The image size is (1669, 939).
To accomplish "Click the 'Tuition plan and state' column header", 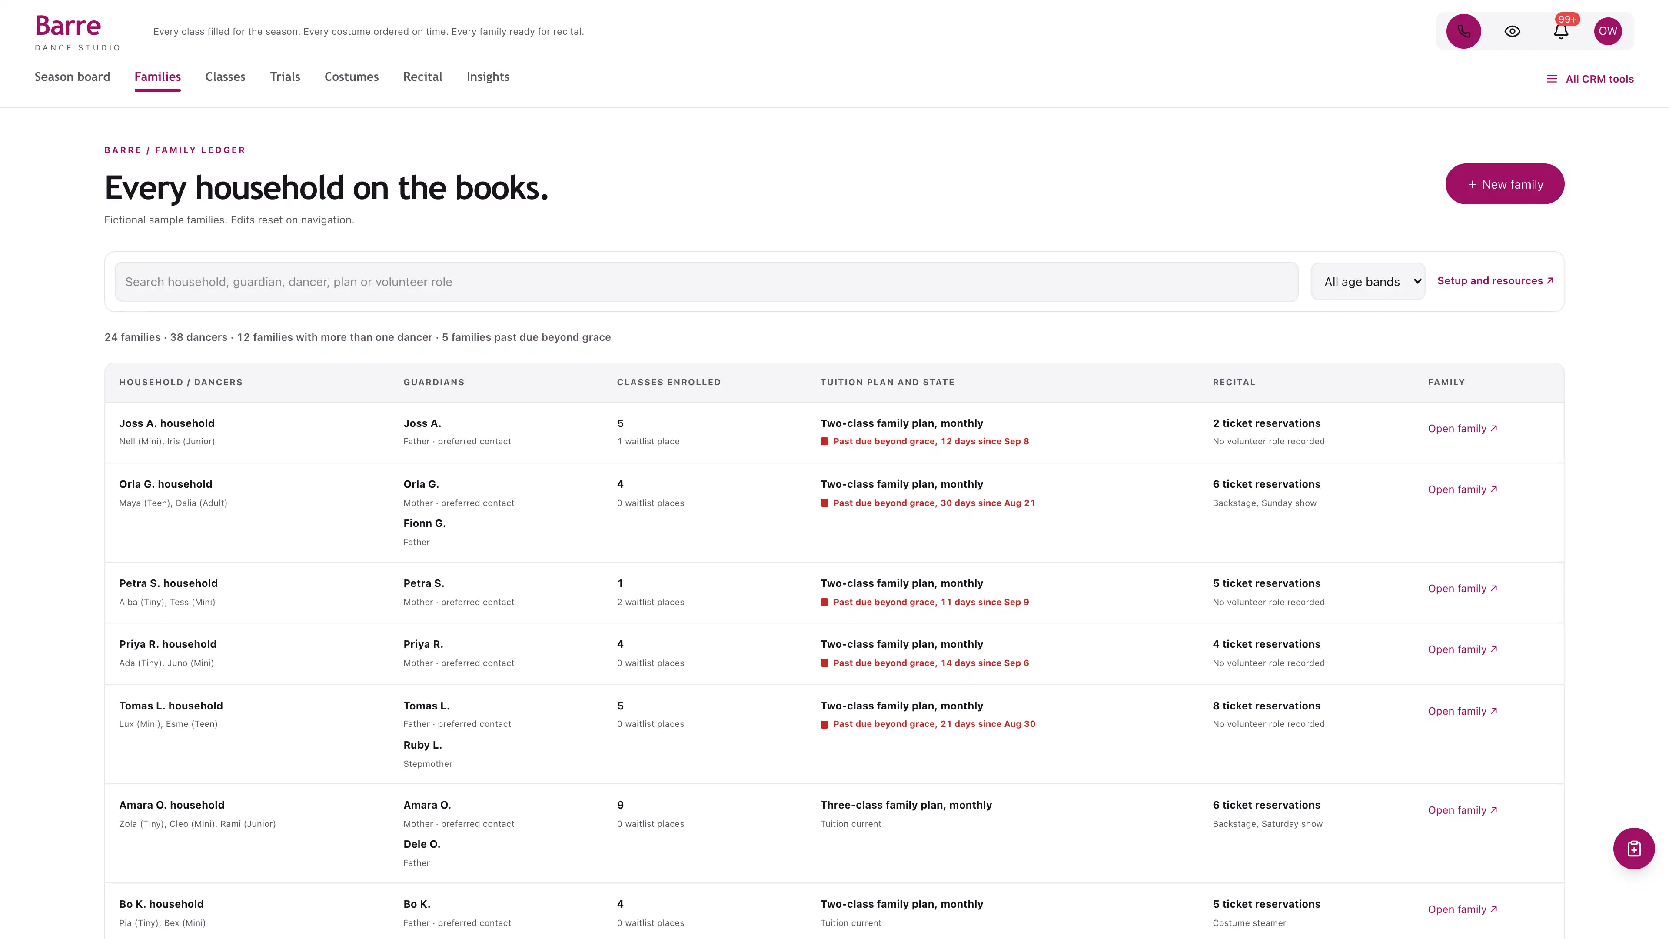I will [887, 383].
